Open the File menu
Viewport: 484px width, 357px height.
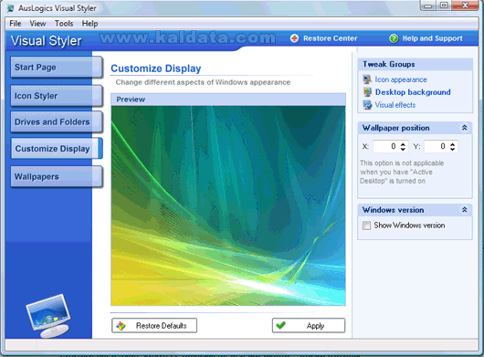(x=16, y=24)
